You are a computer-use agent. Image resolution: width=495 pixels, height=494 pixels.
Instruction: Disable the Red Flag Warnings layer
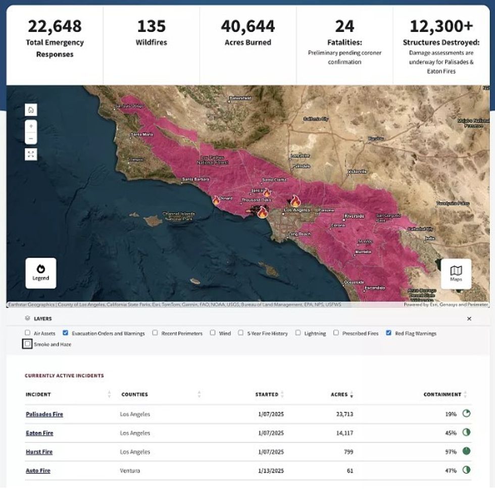388,333
